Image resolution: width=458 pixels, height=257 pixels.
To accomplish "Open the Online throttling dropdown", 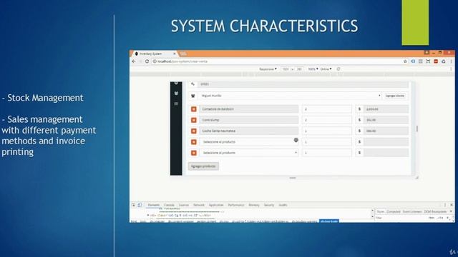I will 326,69.
